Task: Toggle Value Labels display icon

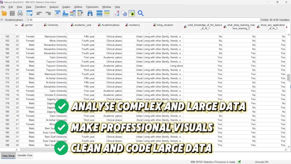Action: click(116, 13)
